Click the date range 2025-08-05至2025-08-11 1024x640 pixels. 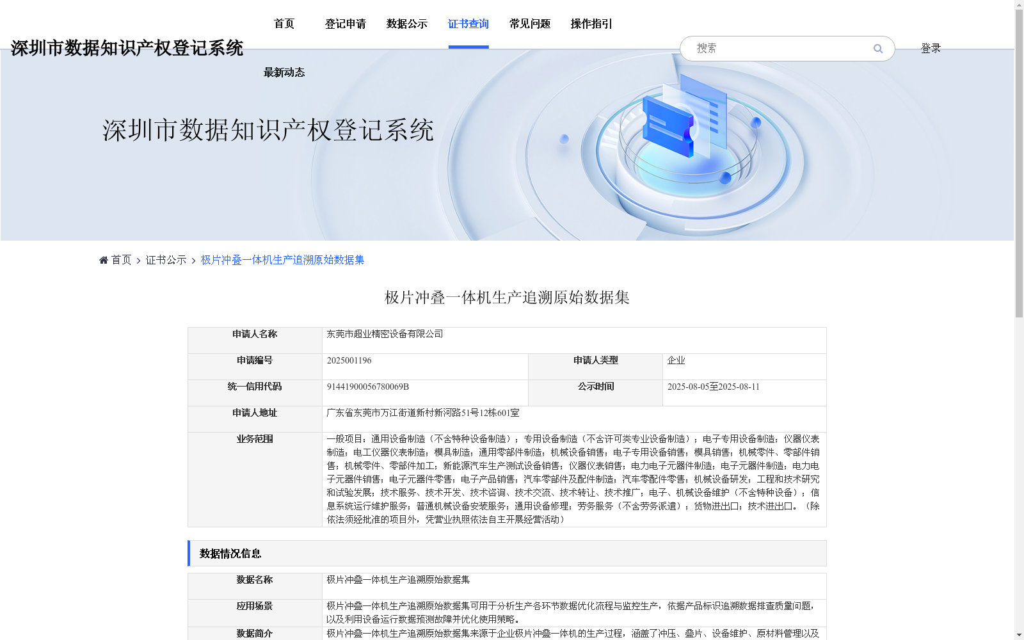click(x=713, y=387)
